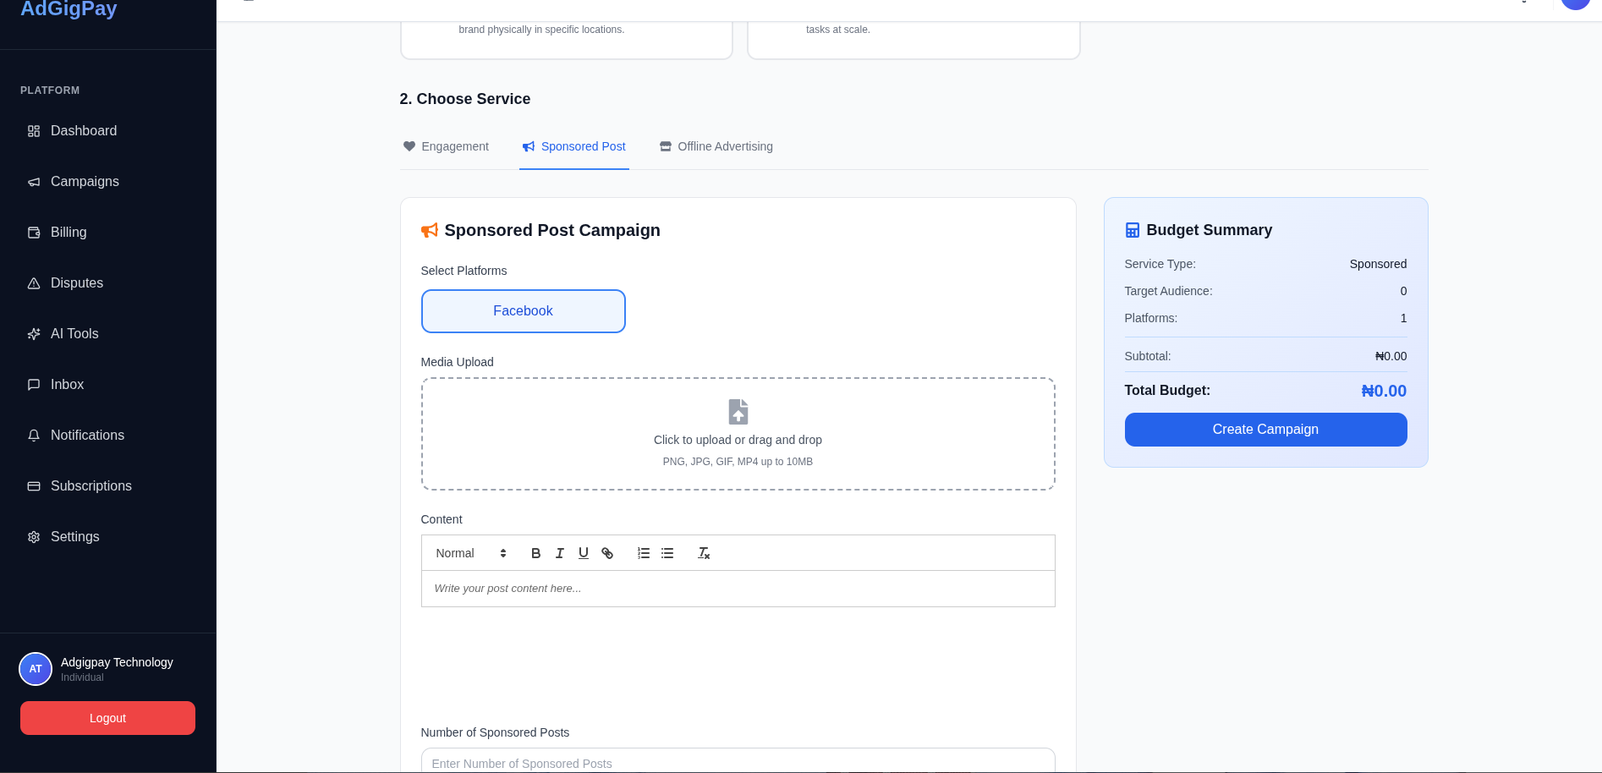Image resolution: width=1602 pixels, height=773 pixels.
Task: Click the Create Campaign button
Action: (1265, 430)
